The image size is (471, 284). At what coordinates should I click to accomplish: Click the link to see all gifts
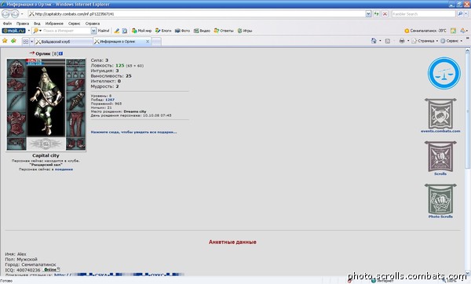pos(133,132)
